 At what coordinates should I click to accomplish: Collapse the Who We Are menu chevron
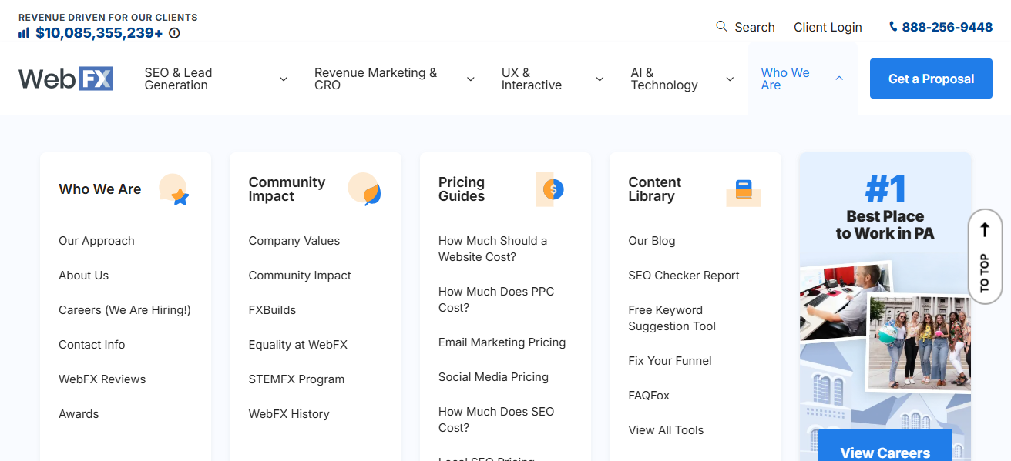839,79
